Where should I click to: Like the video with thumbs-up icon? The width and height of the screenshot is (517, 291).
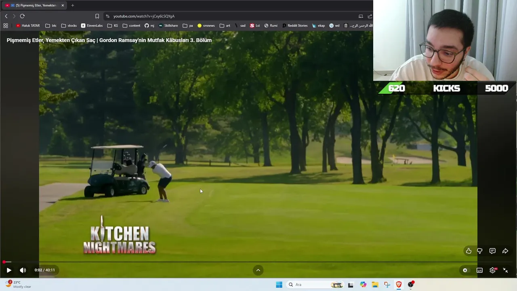(x=469, y=251)
